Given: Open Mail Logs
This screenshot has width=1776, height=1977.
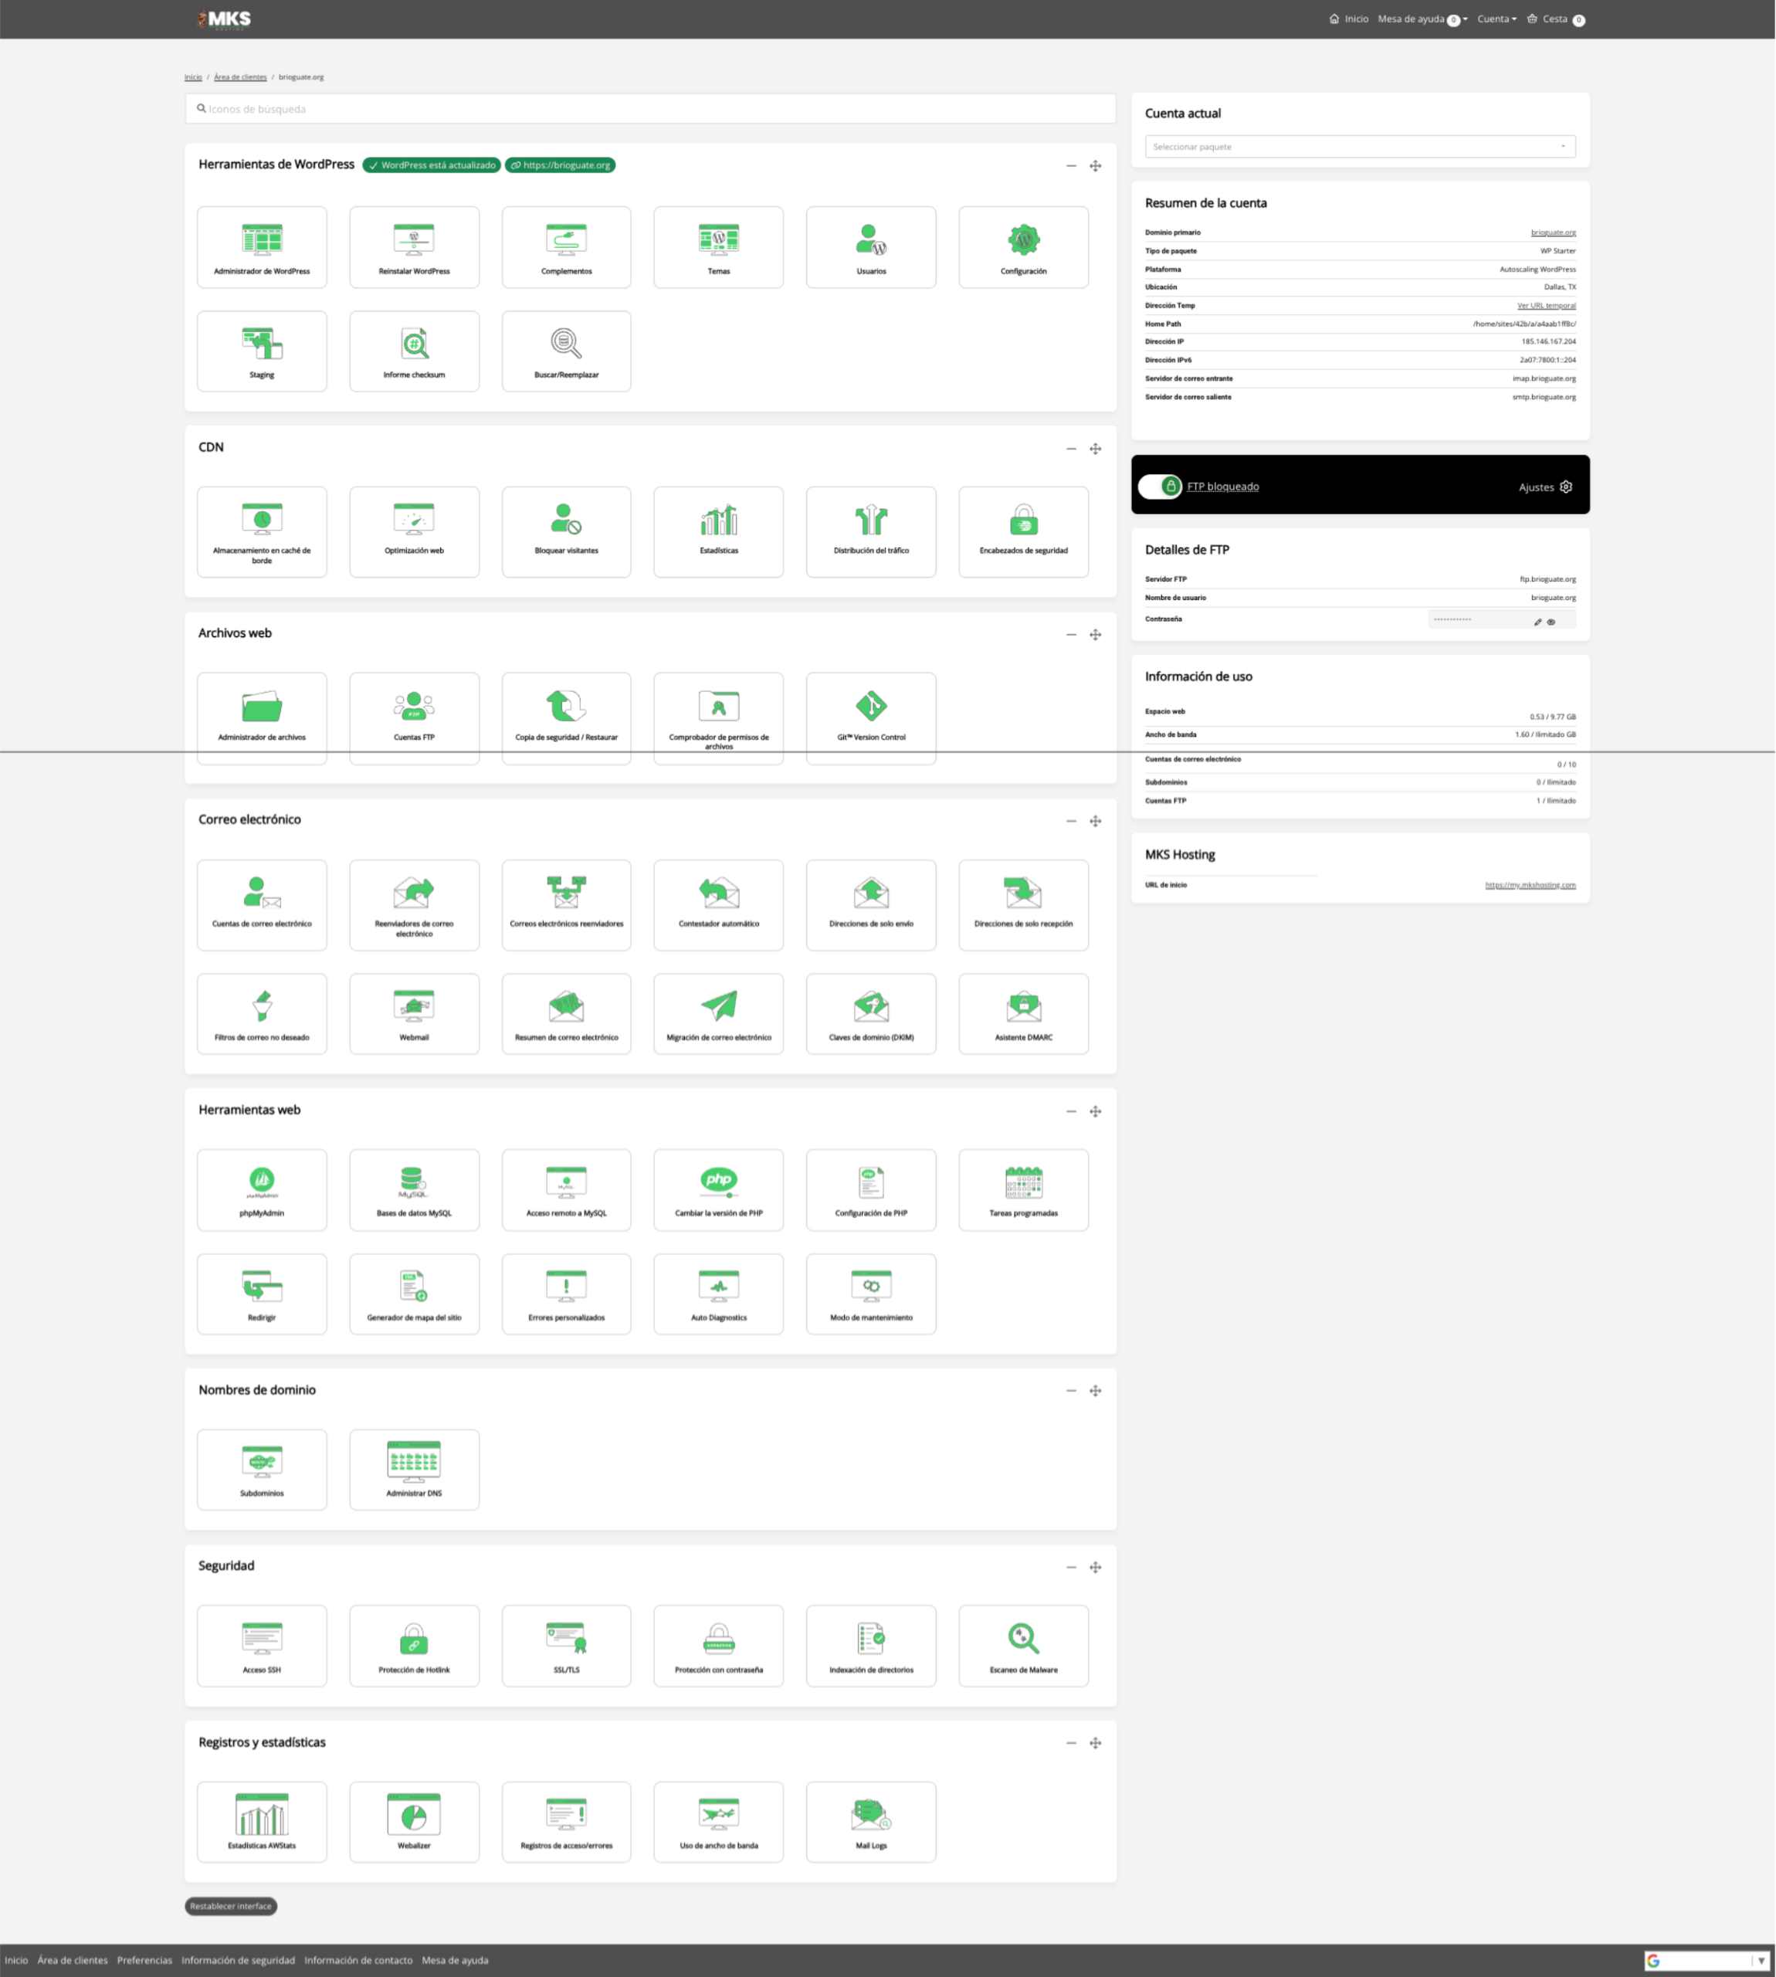Looking at the screenshot, I should 870,1822.
